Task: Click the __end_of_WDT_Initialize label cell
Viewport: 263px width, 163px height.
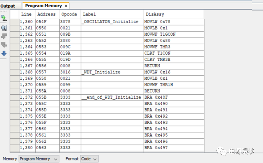Action: [x=111, y=97]
